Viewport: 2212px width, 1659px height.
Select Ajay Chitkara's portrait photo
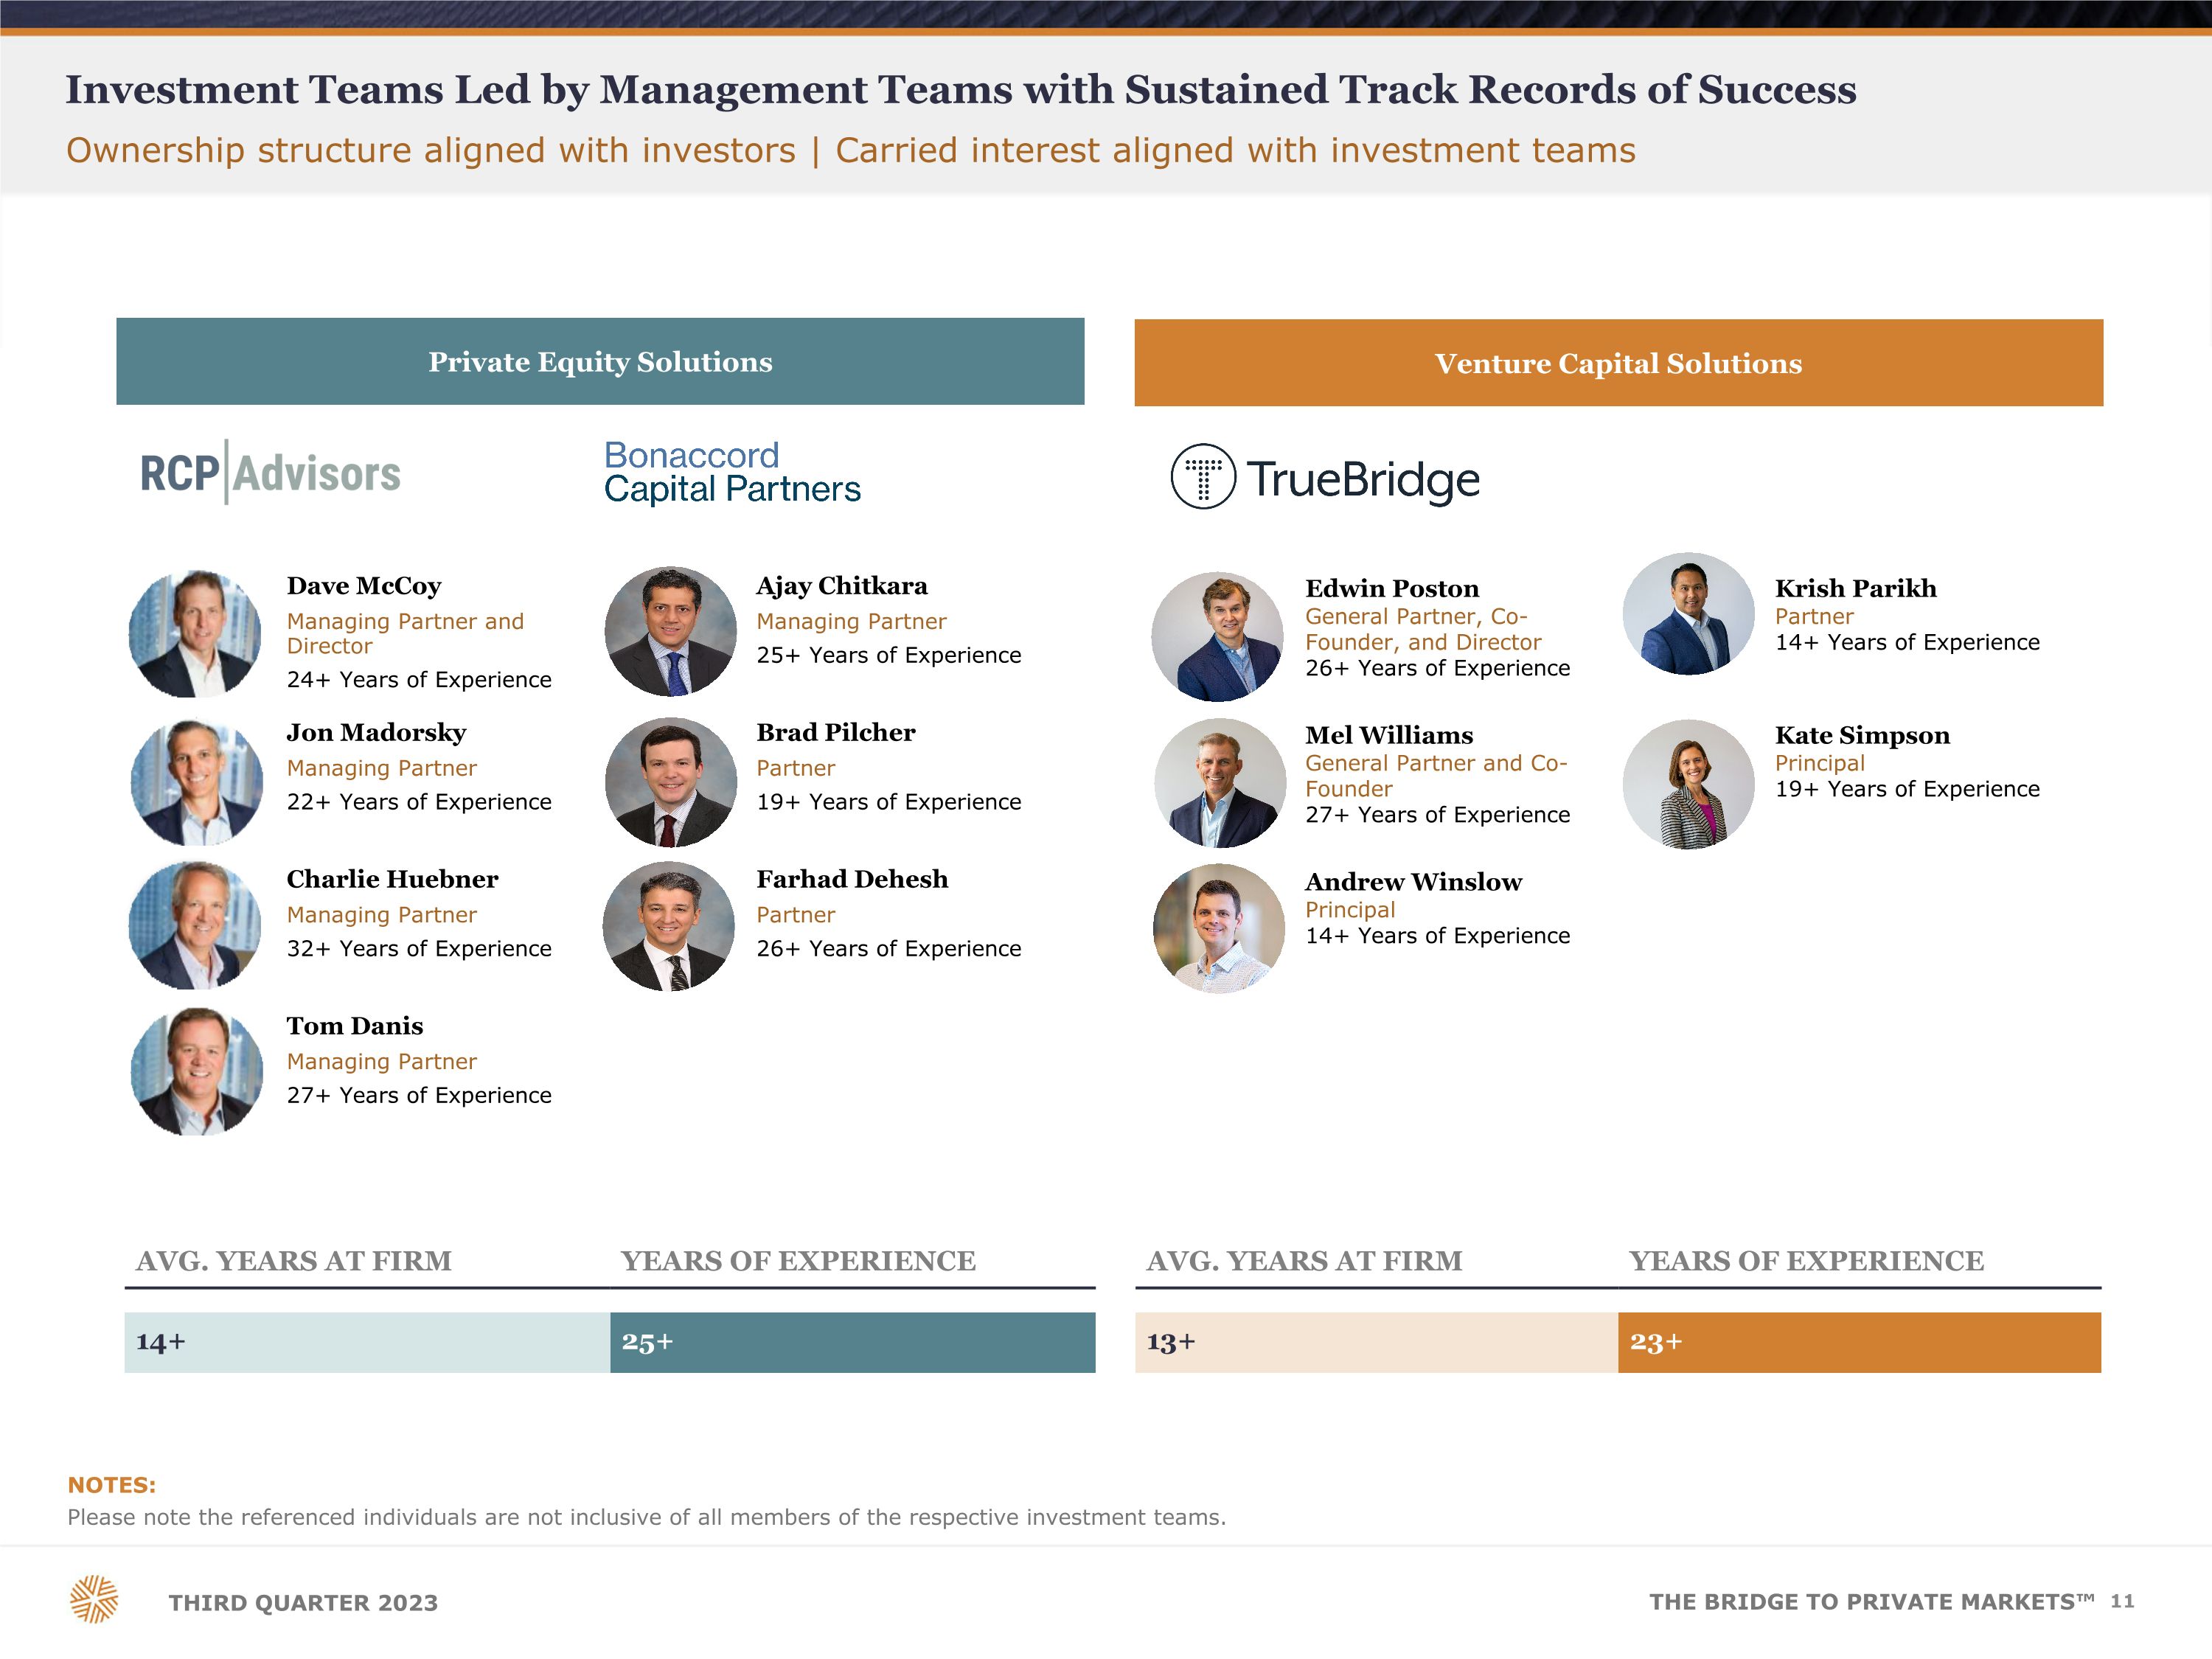pos(671,632)
